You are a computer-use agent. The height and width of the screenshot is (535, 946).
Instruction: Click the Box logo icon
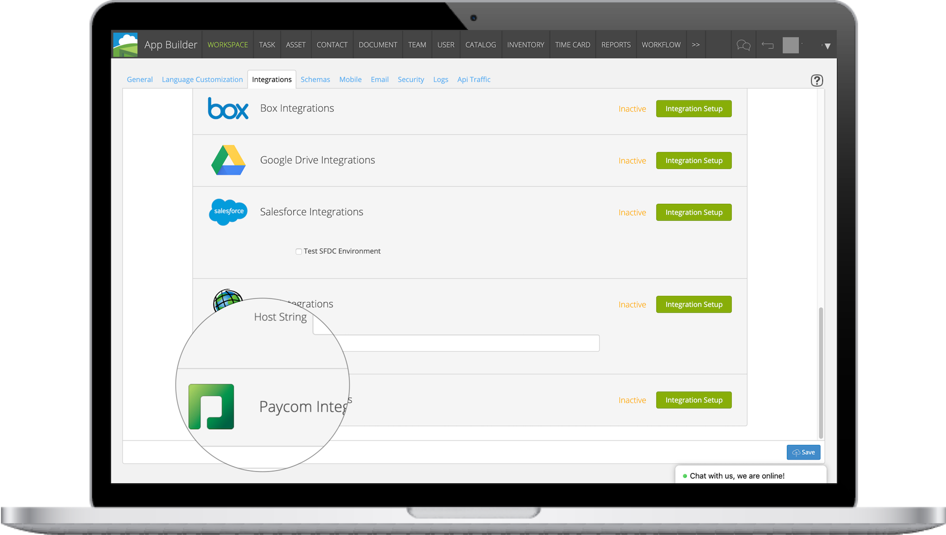228,109
